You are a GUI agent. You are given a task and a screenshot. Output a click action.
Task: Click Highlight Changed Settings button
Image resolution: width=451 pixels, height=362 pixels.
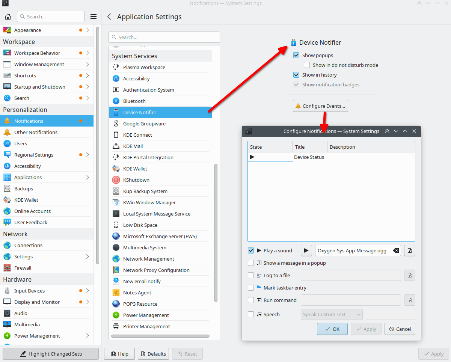51,354
